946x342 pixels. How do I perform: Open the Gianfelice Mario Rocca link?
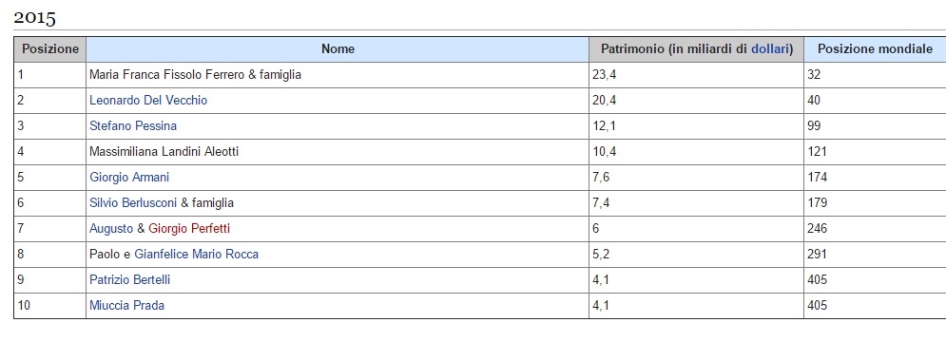tap(196, 255)
